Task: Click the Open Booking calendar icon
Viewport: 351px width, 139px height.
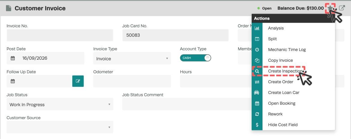Action: click(x=257, y=104)
